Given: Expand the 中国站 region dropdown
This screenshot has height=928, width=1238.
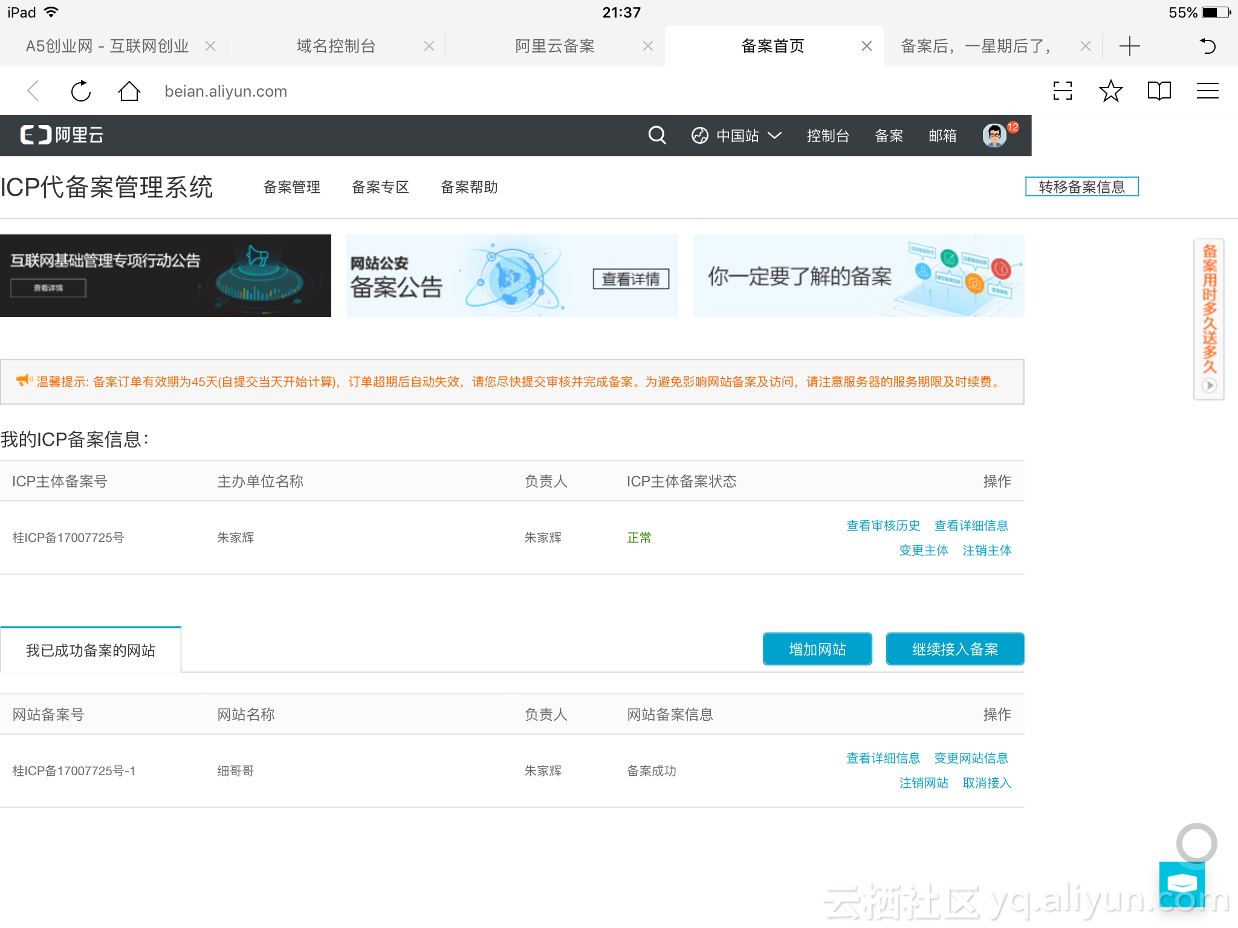Looking at the screenshot, I should coord(737,135).
